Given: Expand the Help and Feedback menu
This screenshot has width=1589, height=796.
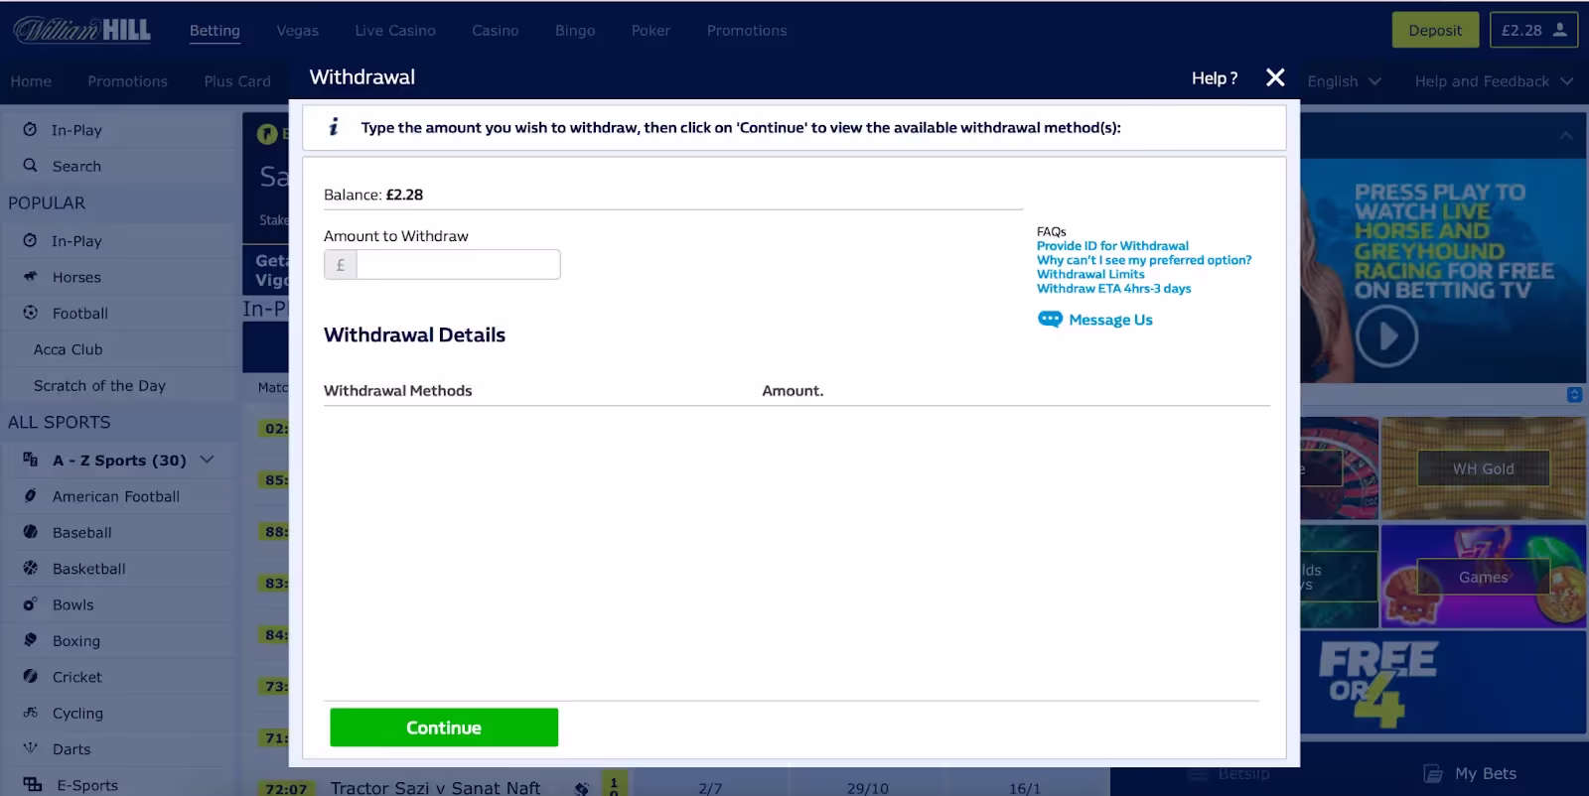Looking at the screenshot, I should click(1494, 81).
